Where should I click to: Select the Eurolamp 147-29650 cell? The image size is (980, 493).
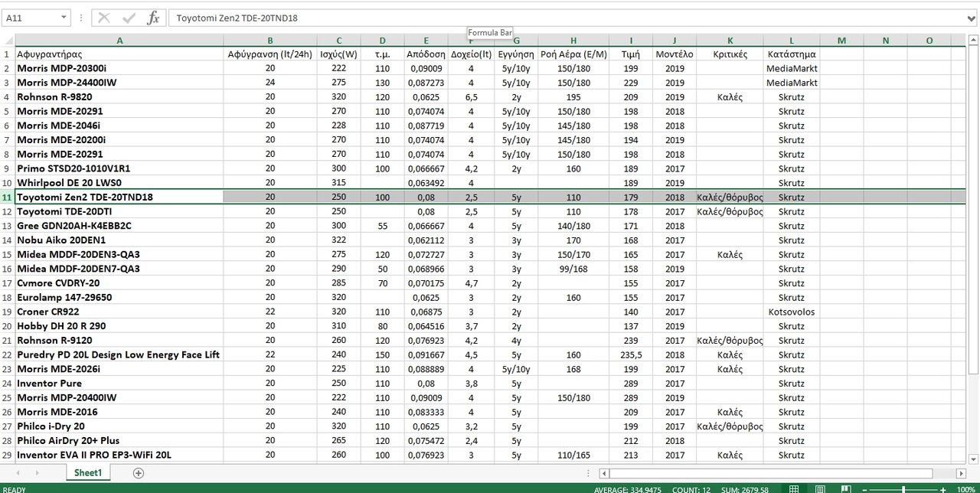[119, 298]
